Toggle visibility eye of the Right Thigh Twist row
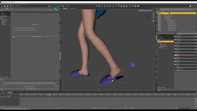Image resolution: width=197 pixels, height=111 pixels. point(159,16)
